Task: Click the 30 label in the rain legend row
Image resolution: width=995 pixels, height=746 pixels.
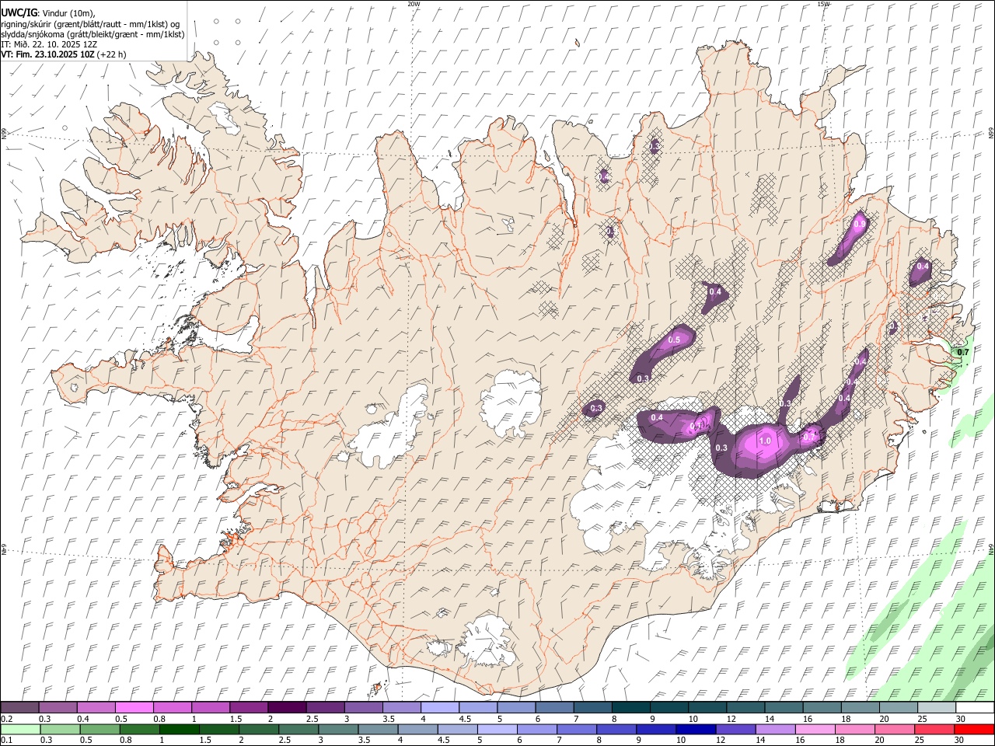Action: pos(959,741)
